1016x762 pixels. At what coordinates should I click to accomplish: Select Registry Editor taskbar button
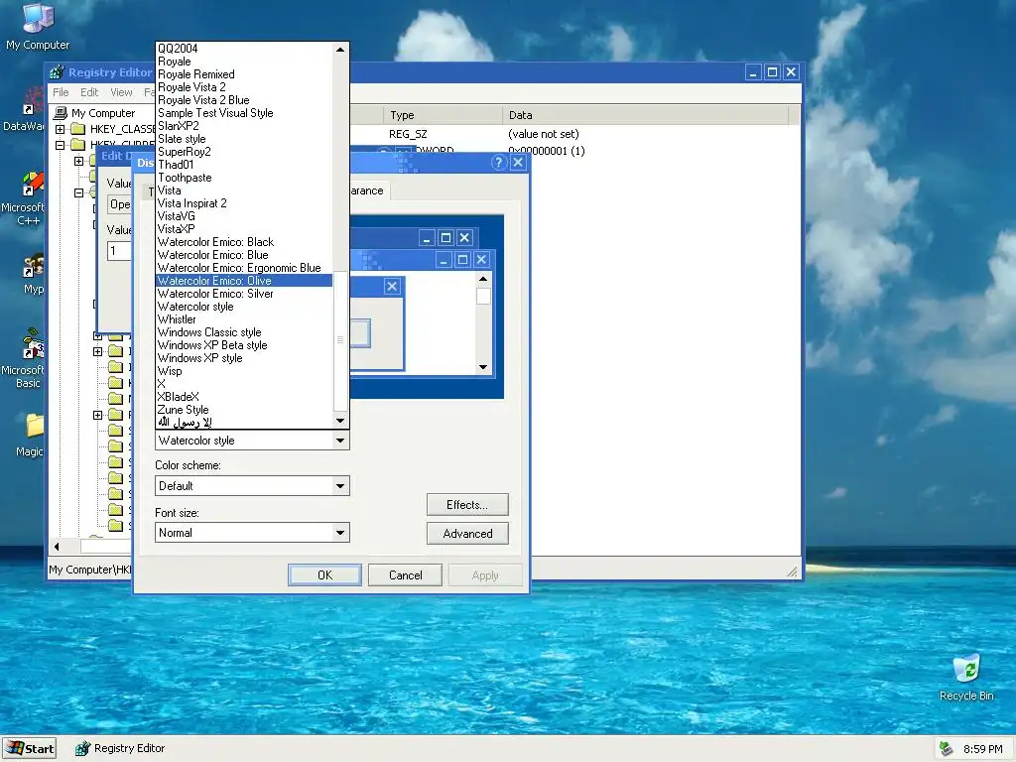coord(120,748)
